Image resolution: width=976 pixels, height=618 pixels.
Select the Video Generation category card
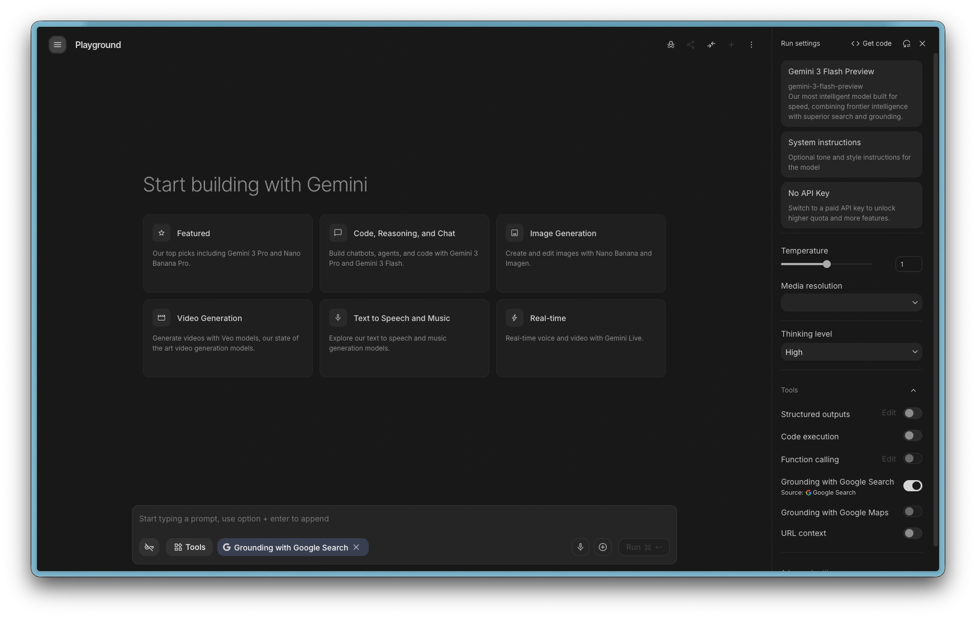(227, 338)
